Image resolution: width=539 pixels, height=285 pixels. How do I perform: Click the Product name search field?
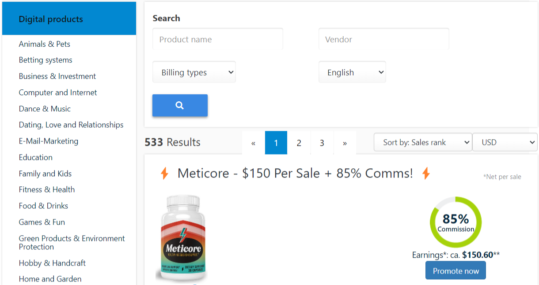point(218,39)
